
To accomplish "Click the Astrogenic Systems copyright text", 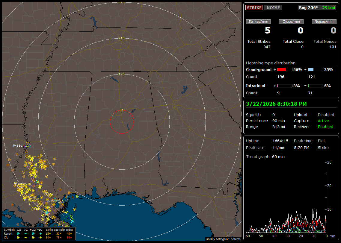I will (x=223, y=239).
